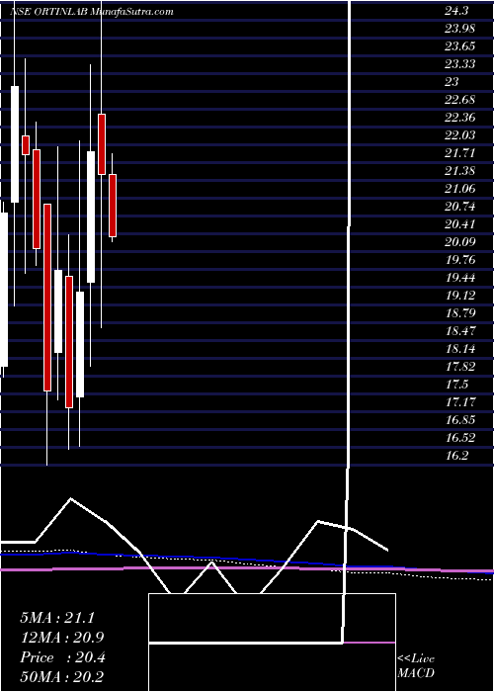Open the <<Live MACD label

click(416, 666)
